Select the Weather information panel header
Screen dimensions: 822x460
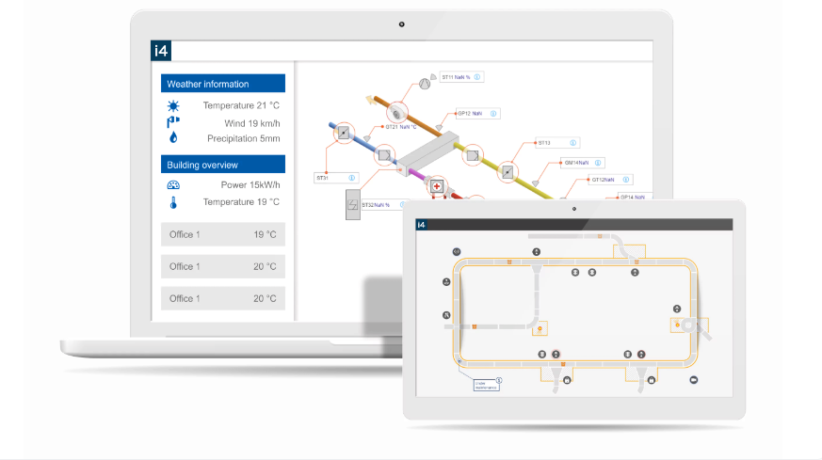pyautogui.click(x=223, y=84)
